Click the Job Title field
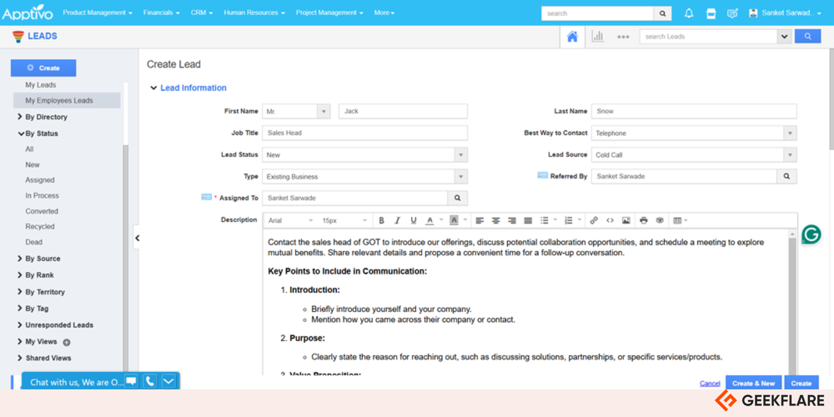 click(365, 133)
